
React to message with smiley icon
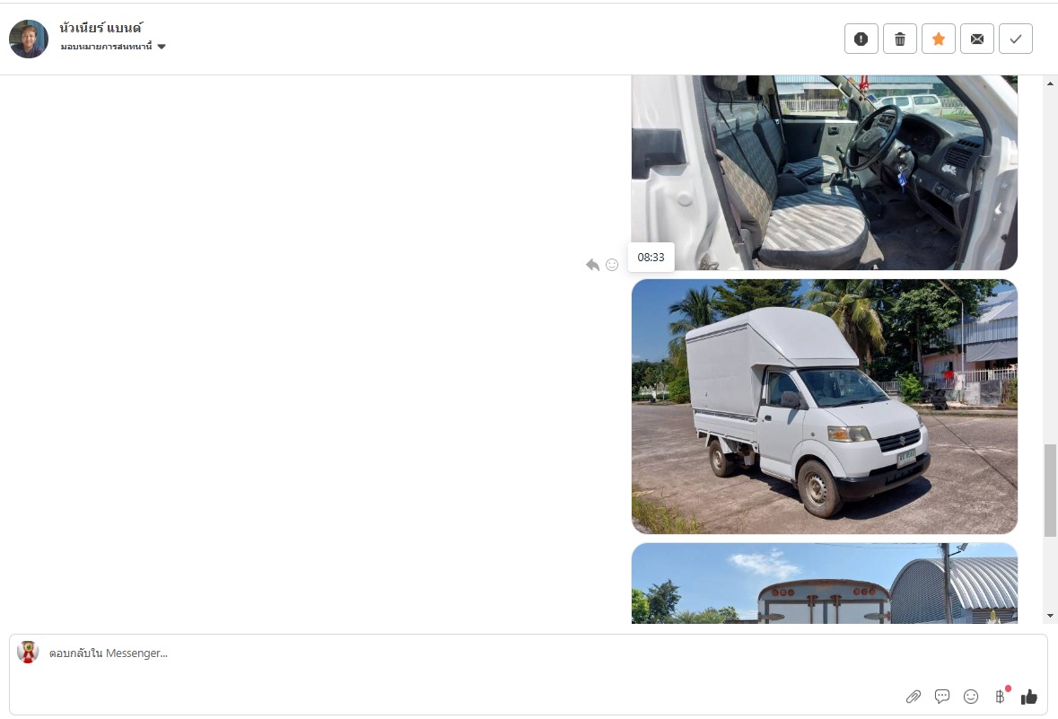(612, 265)
